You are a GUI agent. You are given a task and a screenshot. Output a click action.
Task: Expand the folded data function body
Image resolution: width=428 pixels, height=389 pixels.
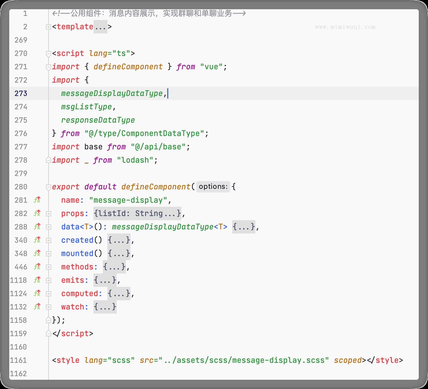pos(48,227)
